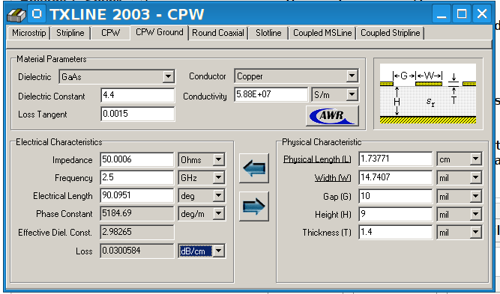Click the Dielectric Constant field showing 4.4
This screenshot has width=500, height=294.
coord(138,95)
